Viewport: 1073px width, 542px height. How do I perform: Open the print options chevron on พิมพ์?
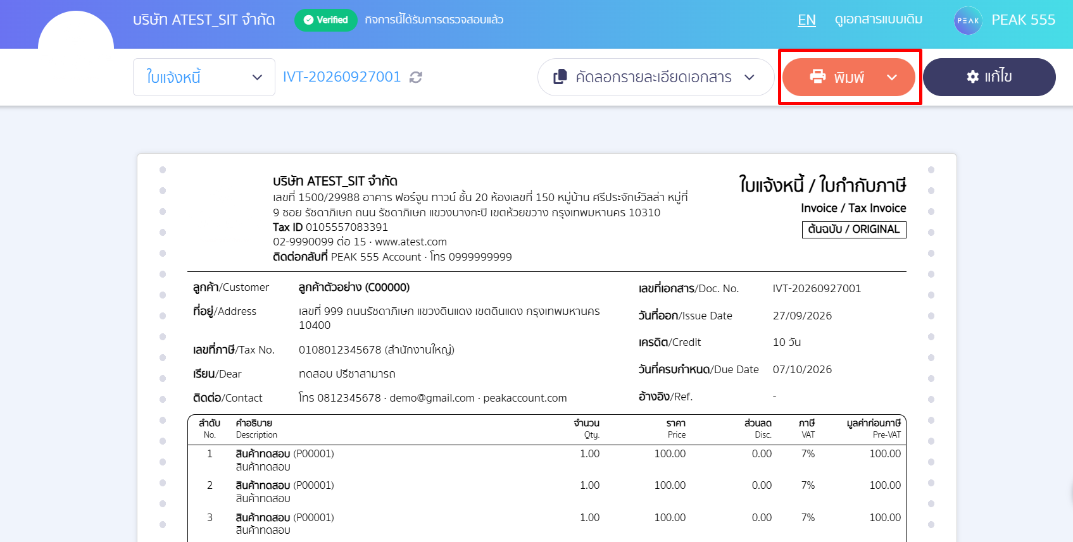pos(892,77)
